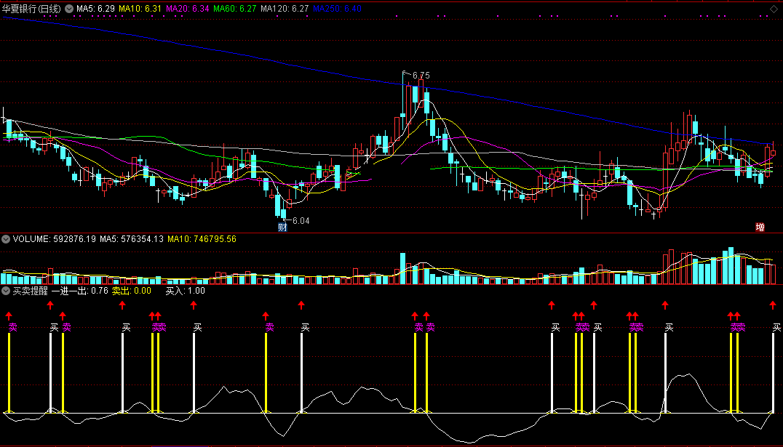Select volume MA10: 746795.56 label
Image resolution: width=783 pixels, height=447 pixels.
(202, 239)
